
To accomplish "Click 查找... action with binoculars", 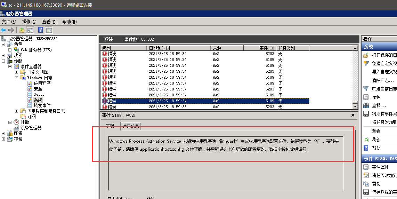I will [x=379, y=106].
